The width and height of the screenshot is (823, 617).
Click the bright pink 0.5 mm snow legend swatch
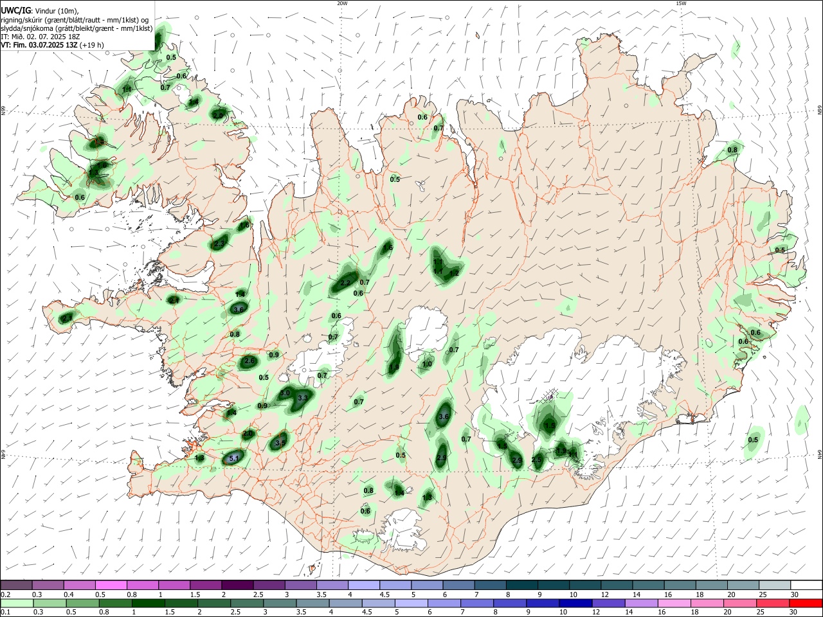[111, 586]
